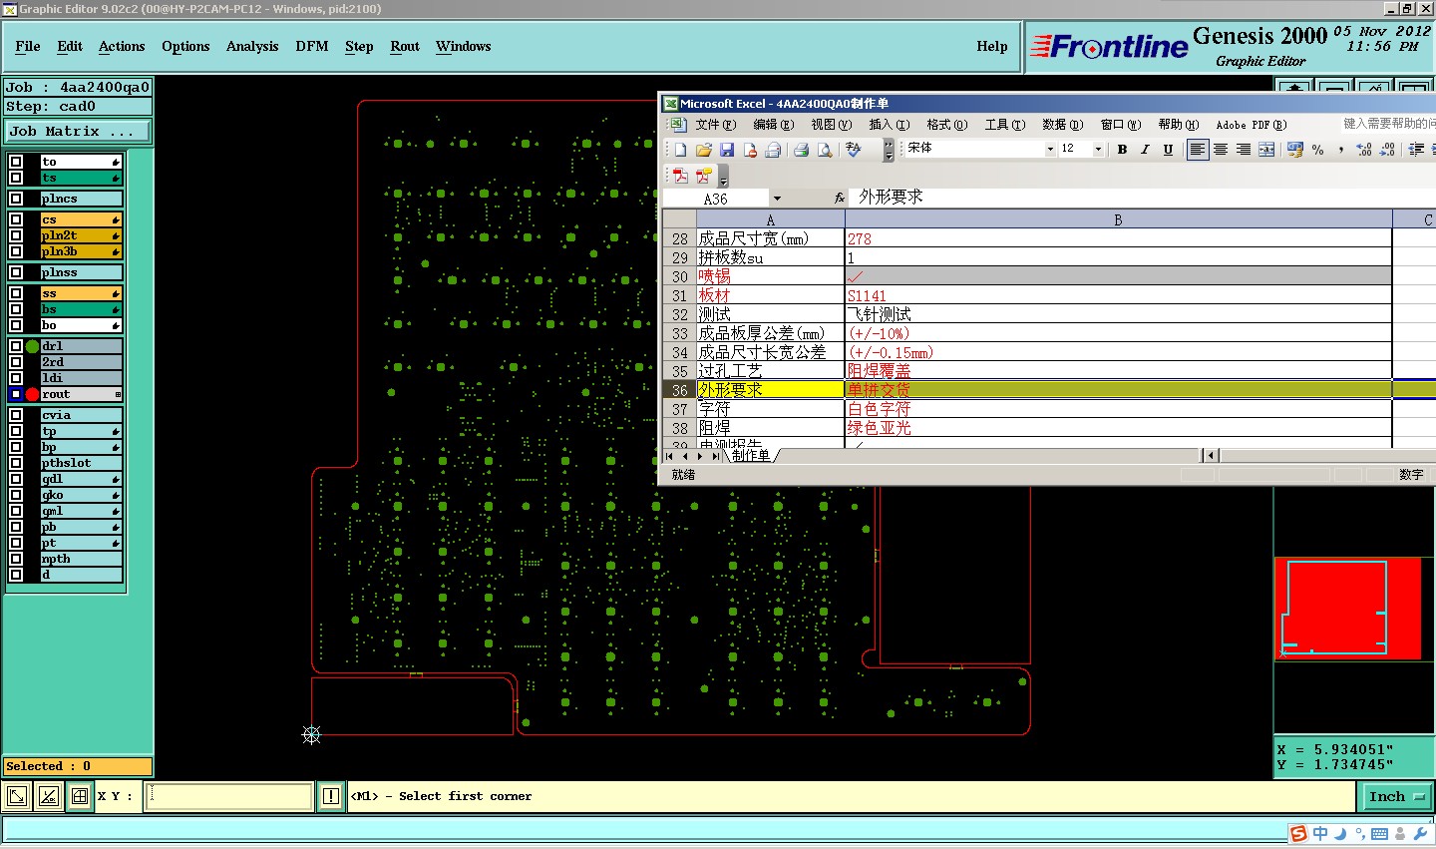This screenshot has height=849, width=1436.
Task: Click the red color dot on rout layer
Action: pyautogui.click(x=32, y=394)
